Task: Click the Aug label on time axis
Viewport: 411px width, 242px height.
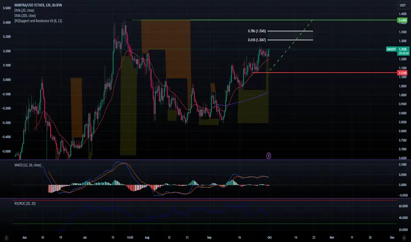Action: click(x=147, y=238)
